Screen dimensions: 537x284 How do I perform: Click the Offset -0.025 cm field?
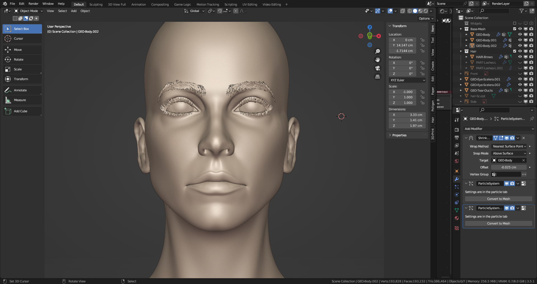pyautogui.click(x=509, y=167)
